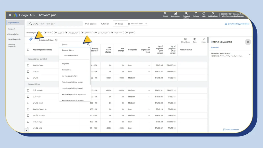Open the date range dropdown arrow
The width and height of the screenshot is (263, 148).
click(x=146, y=24)
